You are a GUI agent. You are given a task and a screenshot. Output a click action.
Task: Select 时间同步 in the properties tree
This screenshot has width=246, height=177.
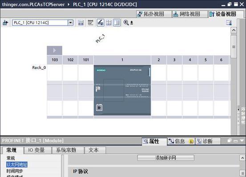pos(15,171)
